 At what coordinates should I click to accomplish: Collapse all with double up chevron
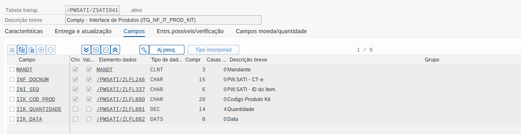point(115,50)
